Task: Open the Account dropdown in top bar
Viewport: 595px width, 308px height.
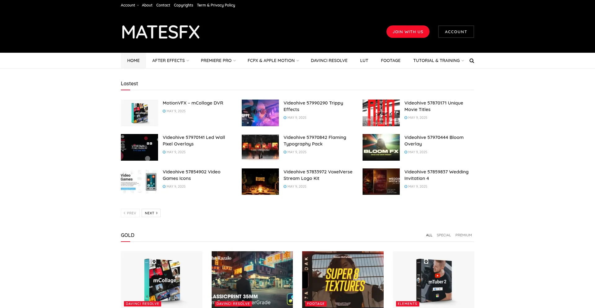Action: 130,5
